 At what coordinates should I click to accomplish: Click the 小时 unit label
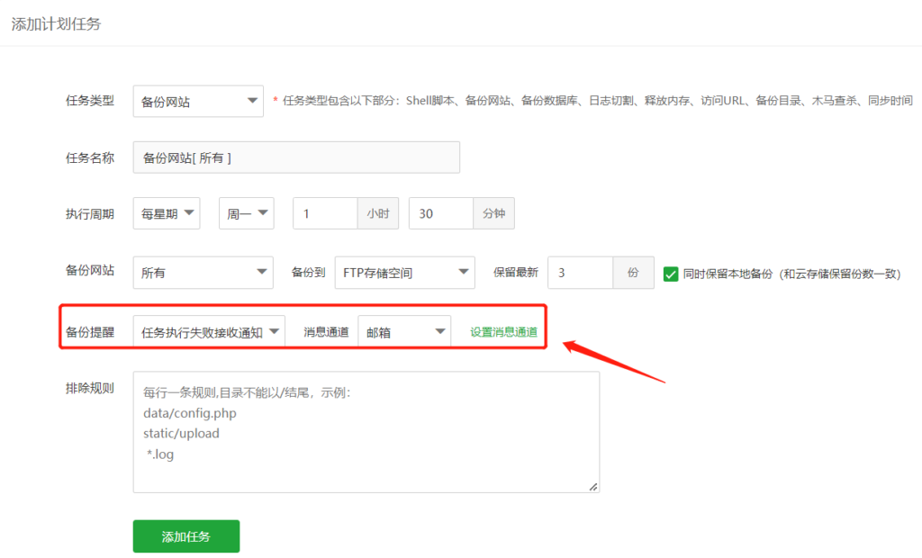click(x=378, y=213)
